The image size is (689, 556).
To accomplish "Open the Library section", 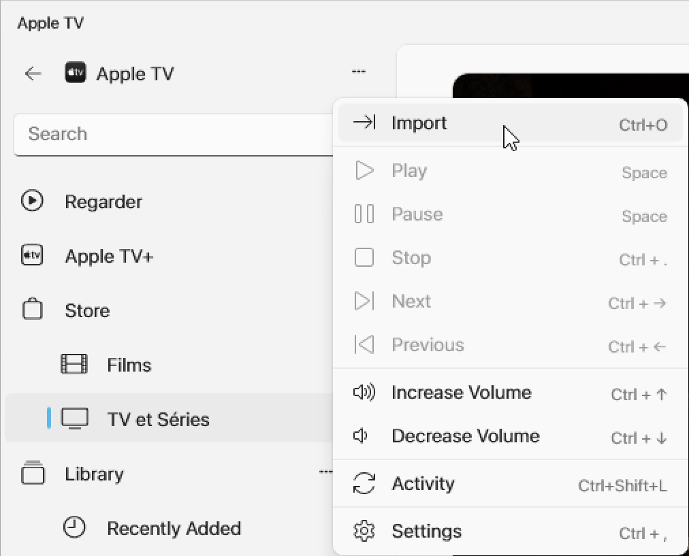I will pyautogui.click(x=94, y=474).
